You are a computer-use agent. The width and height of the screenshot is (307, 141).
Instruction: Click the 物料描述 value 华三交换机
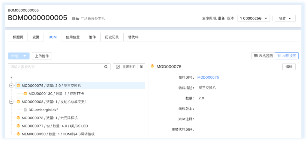point(207,88)
